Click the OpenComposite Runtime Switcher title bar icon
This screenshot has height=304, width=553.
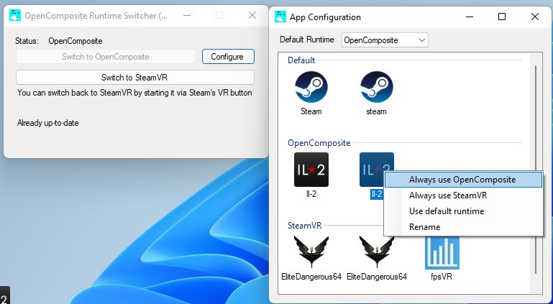pyautogui.click(x=15, y=15)
